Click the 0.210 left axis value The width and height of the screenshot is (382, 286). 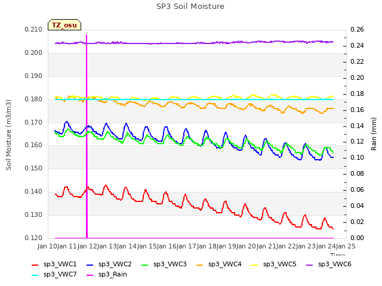(x=33, y=30)
